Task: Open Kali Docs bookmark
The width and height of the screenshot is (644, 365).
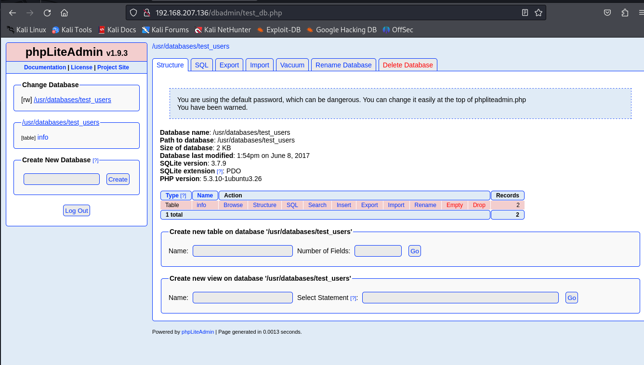Action: coord(117,30)
